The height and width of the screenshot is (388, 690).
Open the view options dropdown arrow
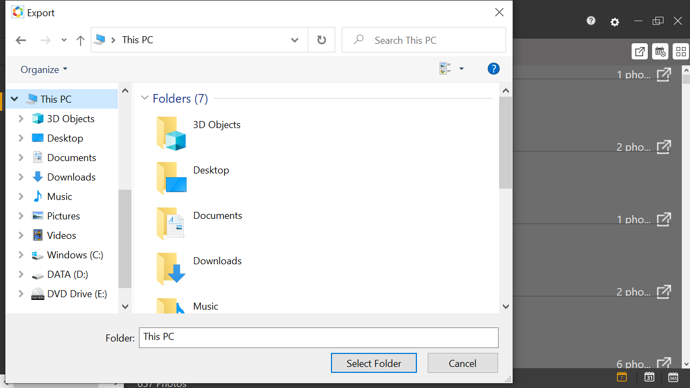(461, 69)
